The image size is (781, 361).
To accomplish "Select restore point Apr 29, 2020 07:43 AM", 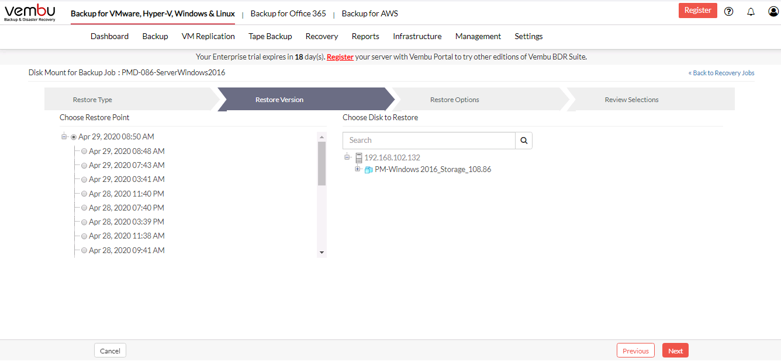I will pyautogui.click(x=84, y=166).
